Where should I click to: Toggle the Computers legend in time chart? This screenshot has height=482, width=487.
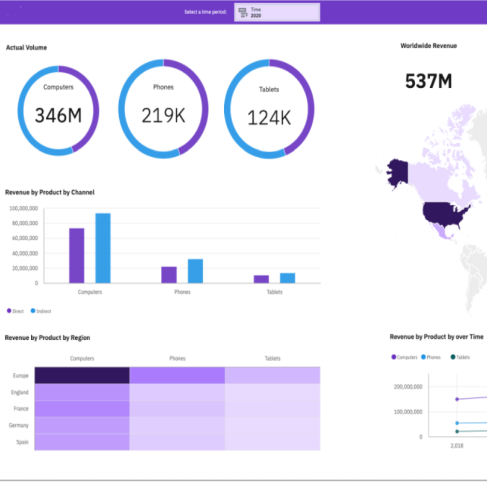click(x=405, y=357)
